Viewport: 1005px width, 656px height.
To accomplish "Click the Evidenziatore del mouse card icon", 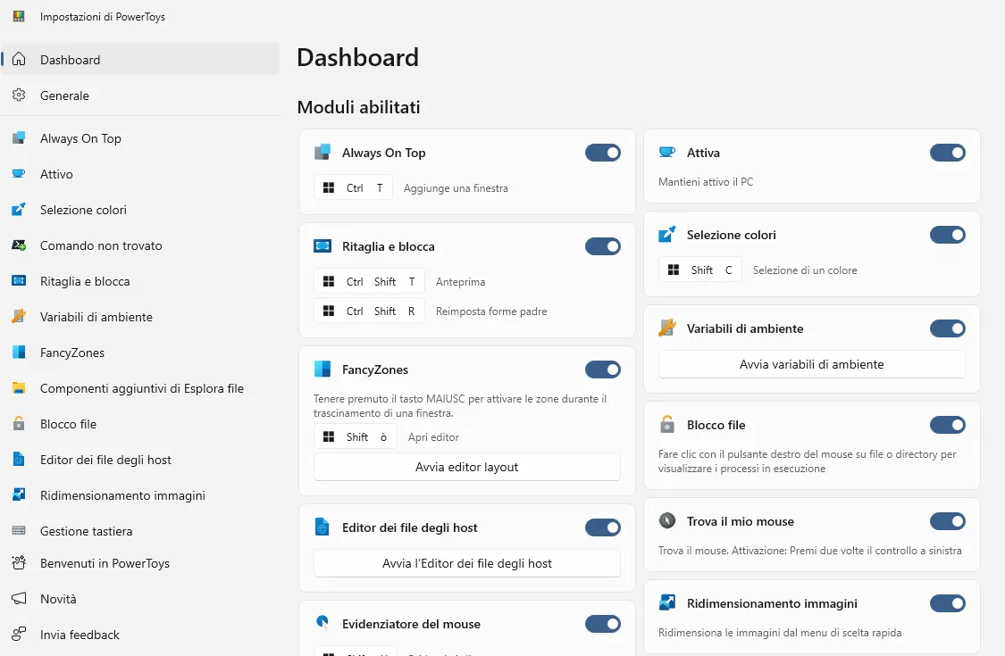I will tap(322, 622).
